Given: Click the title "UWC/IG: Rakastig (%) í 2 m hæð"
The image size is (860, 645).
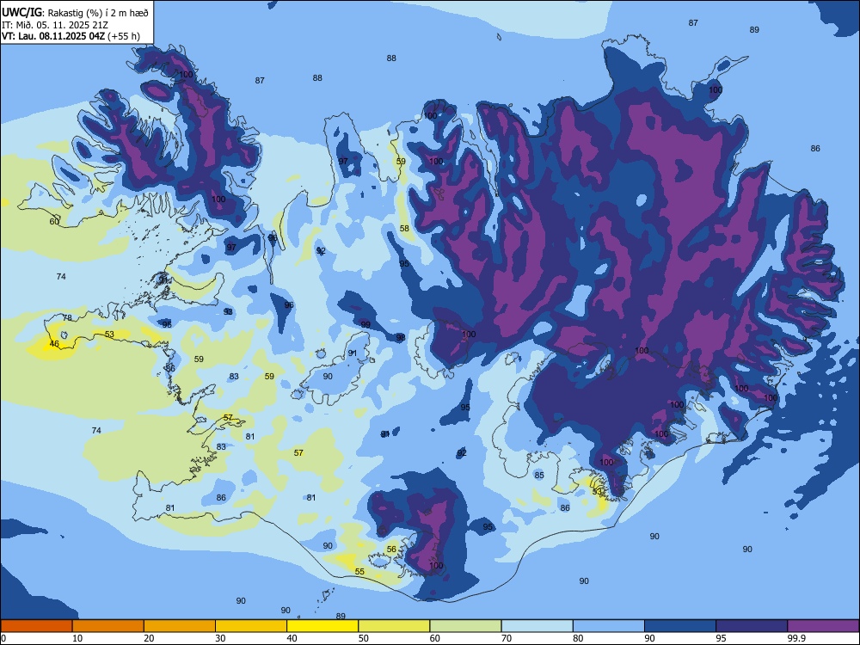Looking at the screenshot, I should (x=75, y=13).
